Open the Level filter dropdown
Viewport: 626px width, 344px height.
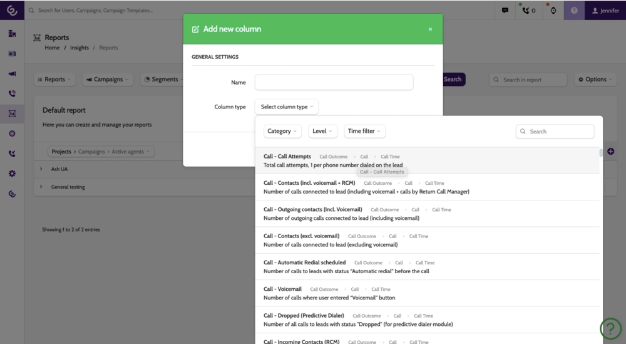322,132
